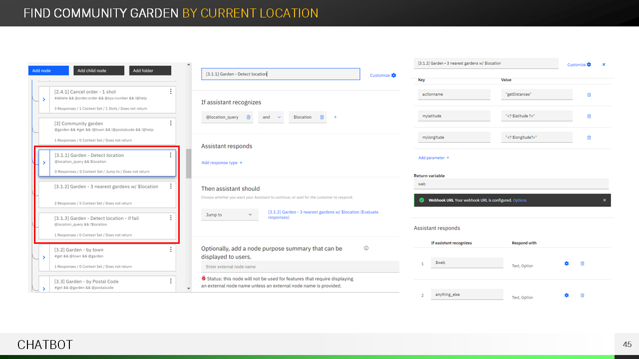Click Add parameter link
The image size is (639, 359).
tap(433, 158)
